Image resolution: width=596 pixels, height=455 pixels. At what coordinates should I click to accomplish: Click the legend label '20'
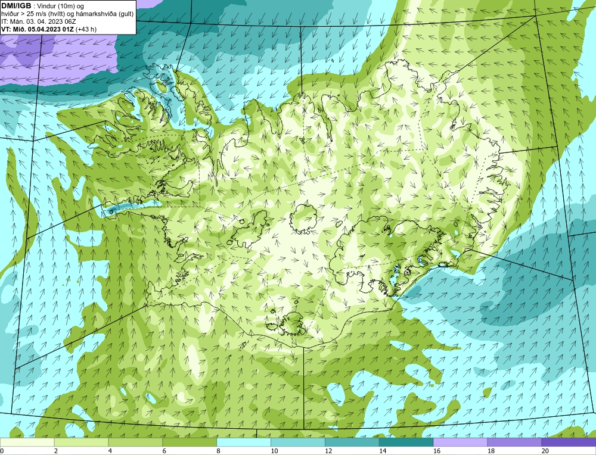(x=545, y=451)
